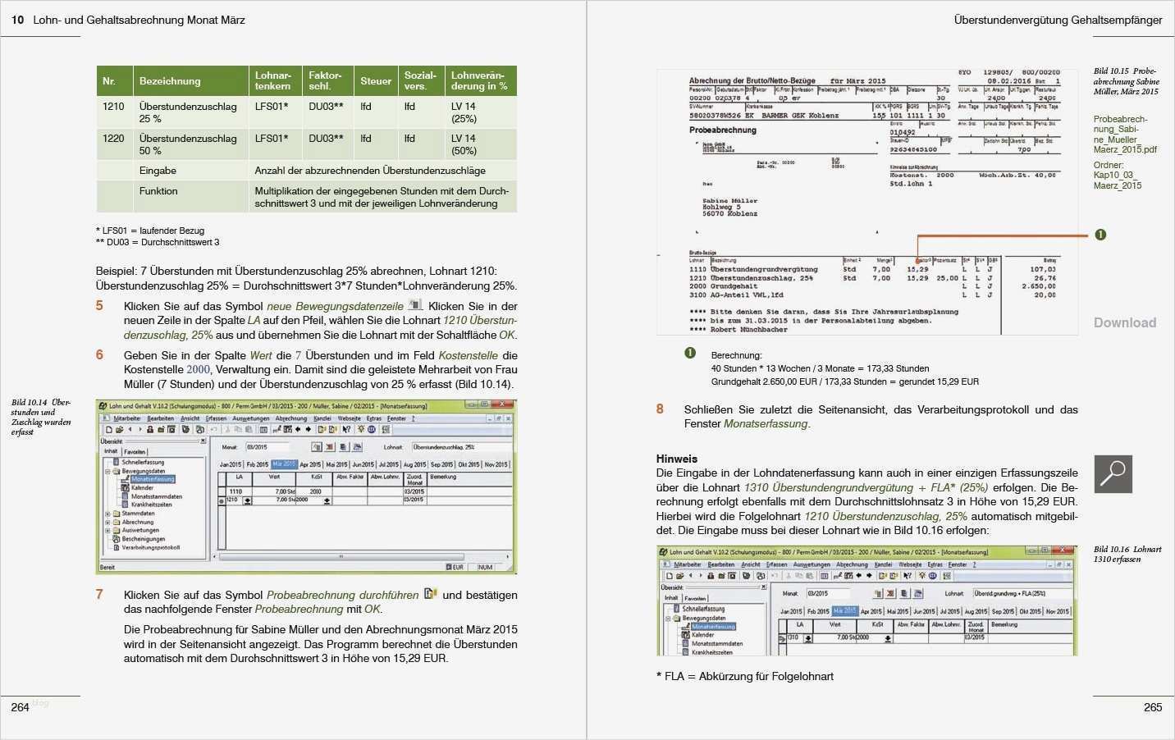Image resolution: width=1175 pixels, height=740 pixels.
Task: Select Kalender in the Bild 10.16 tree
Action: click(702, 634)
